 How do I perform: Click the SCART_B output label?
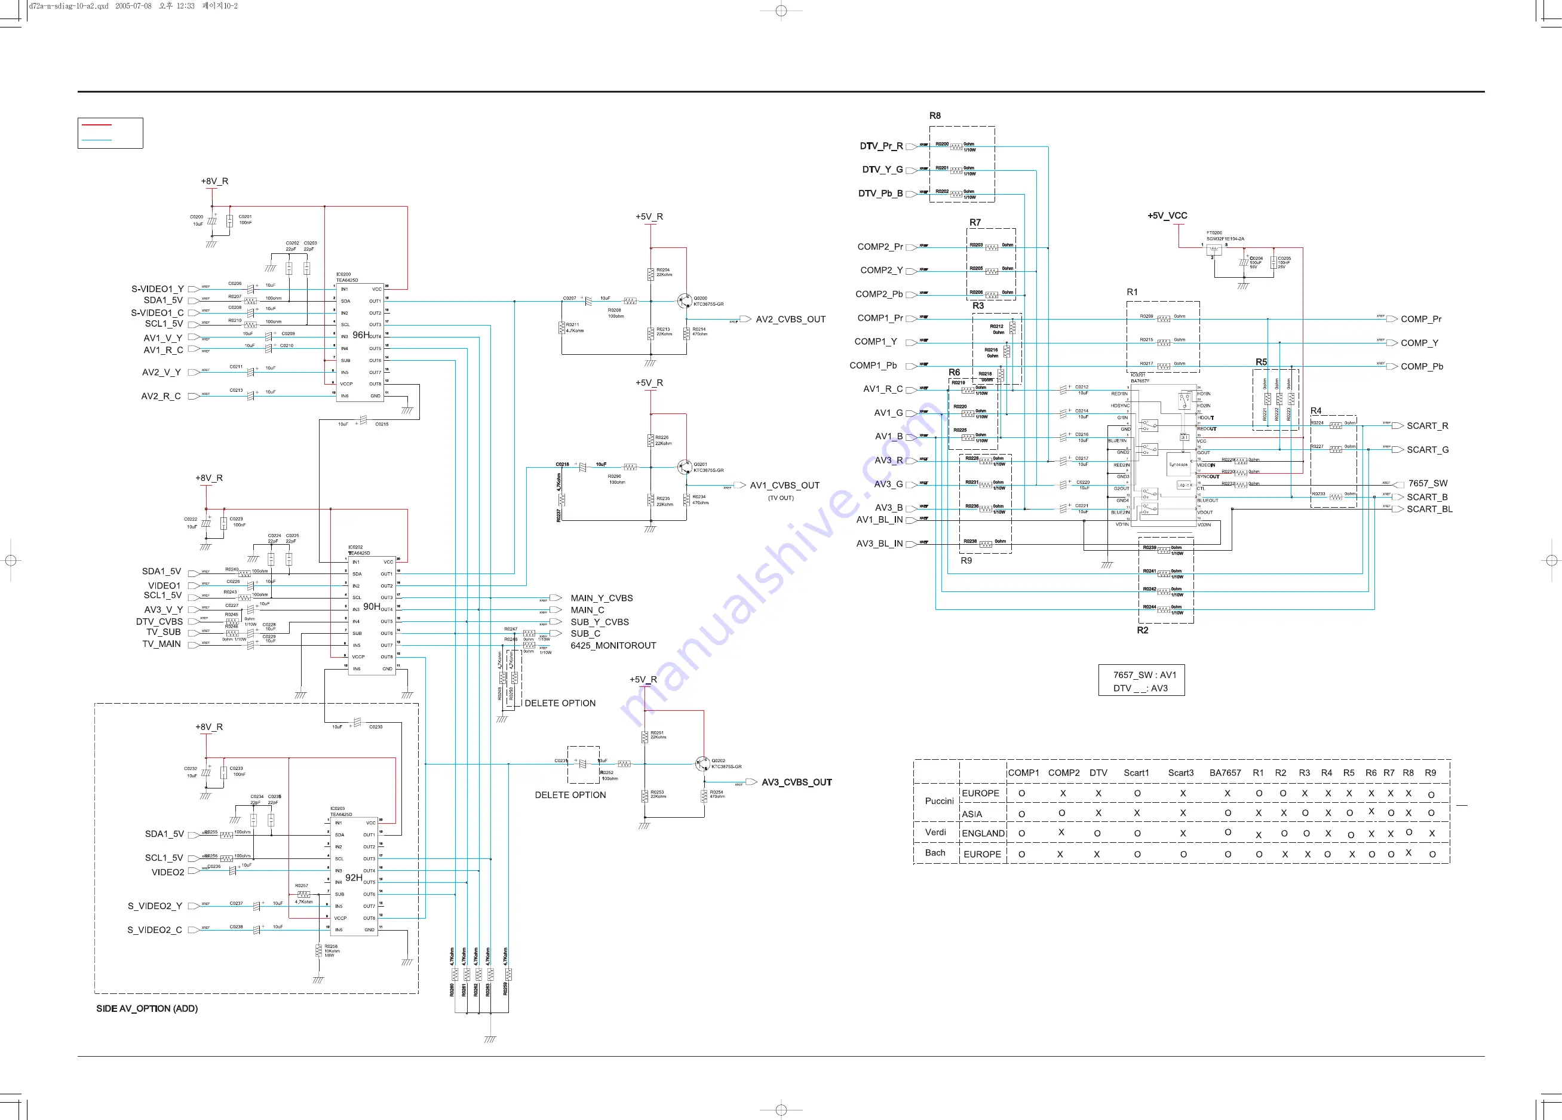(x=1427, y=498)
